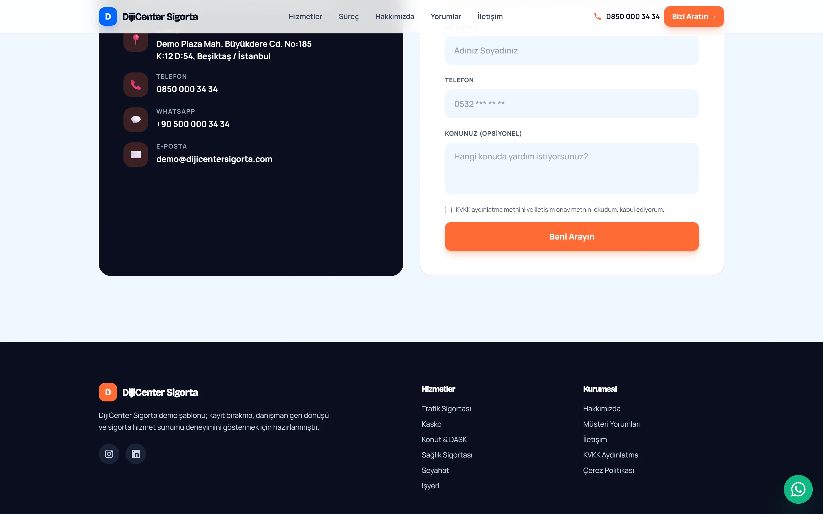Open the footer Hakkımızda link

pyautogui.click(x=602, y=409)
